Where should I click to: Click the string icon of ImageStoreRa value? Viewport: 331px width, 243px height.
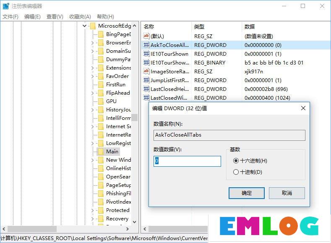[146, 72]
